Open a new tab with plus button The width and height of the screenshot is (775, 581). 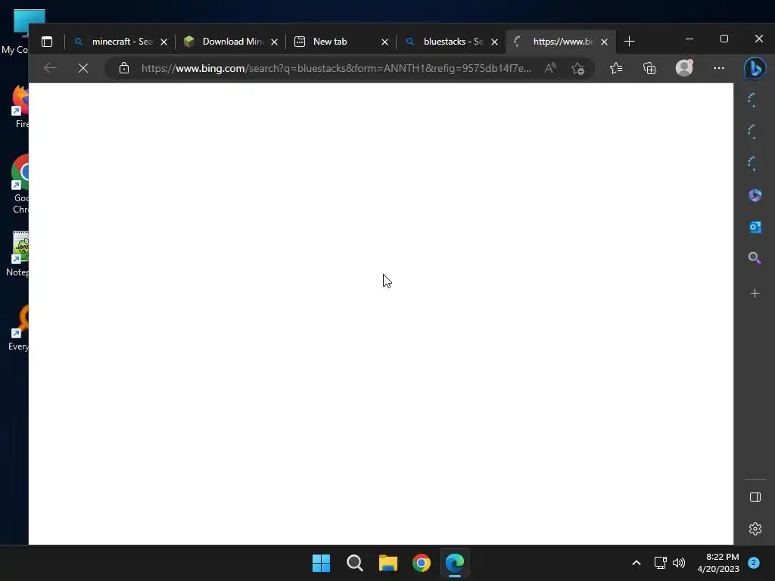pyautogui.click(x=629, y=42)
